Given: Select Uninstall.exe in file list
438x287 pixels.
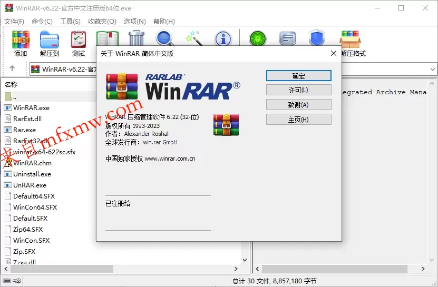Looking at the screenshot, I should 32,174.
